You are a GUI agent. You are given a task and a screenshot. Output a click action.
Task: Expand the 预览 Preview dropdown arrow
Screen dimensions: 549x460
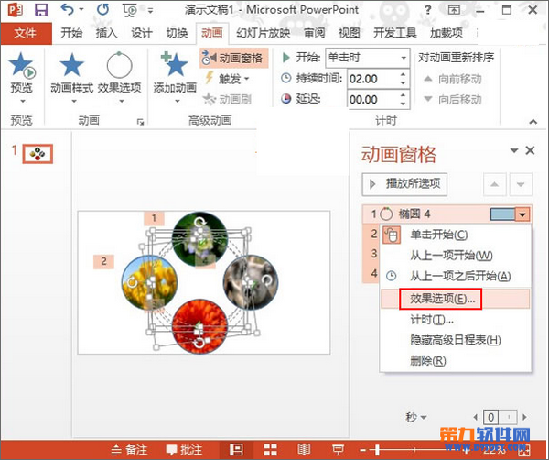pos(23,102)
